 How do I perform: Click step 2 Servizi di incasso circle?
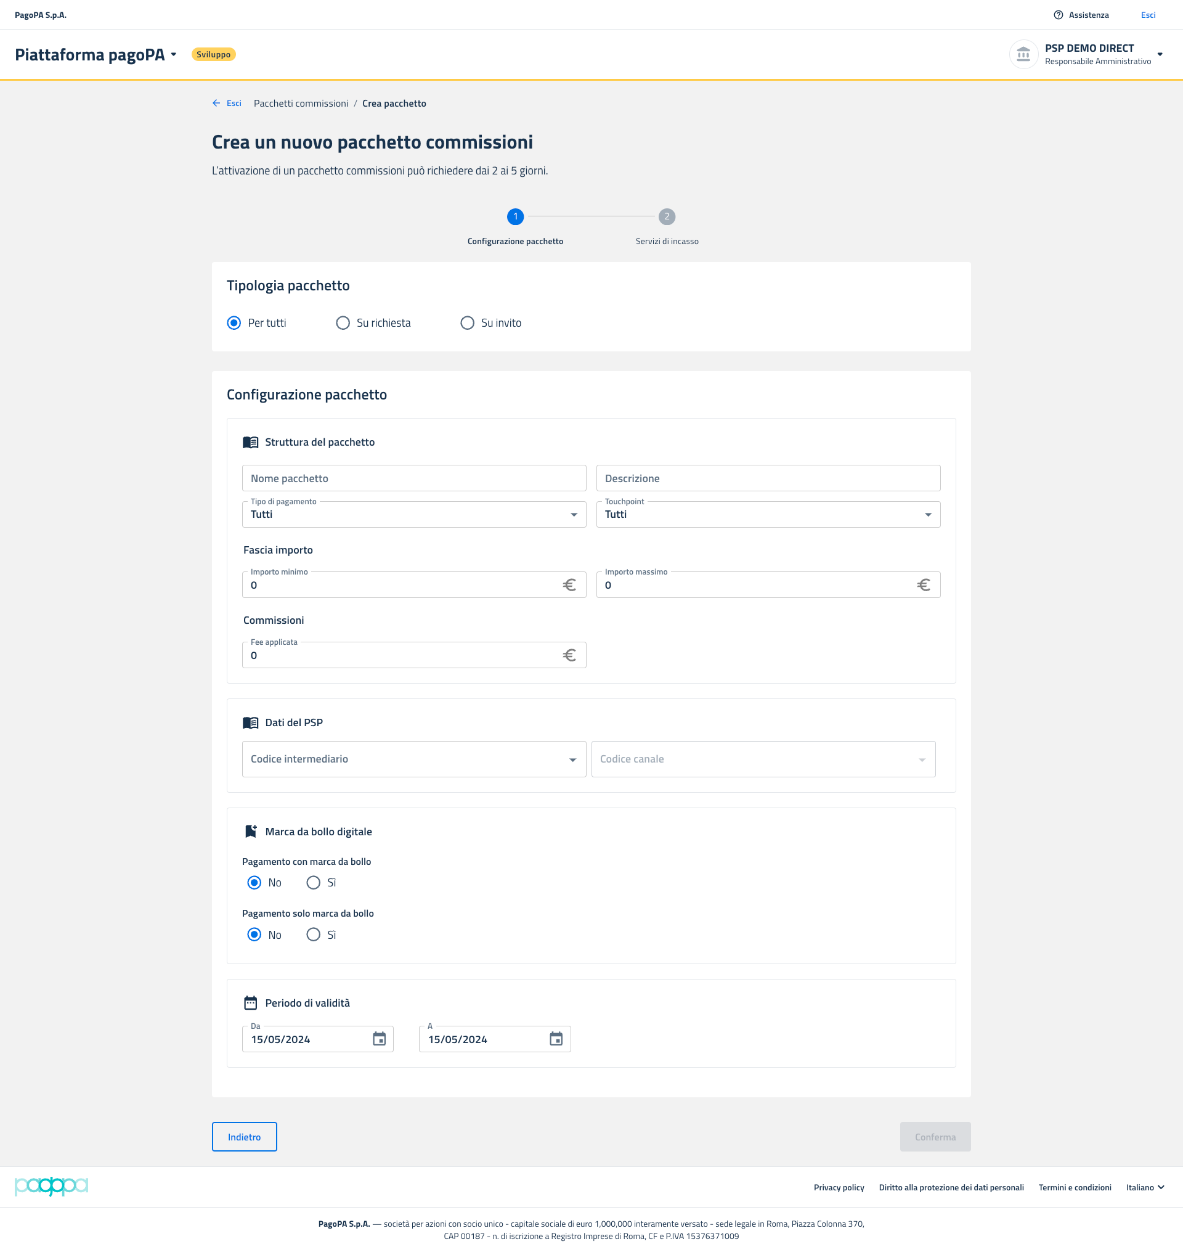pos(667,216)
